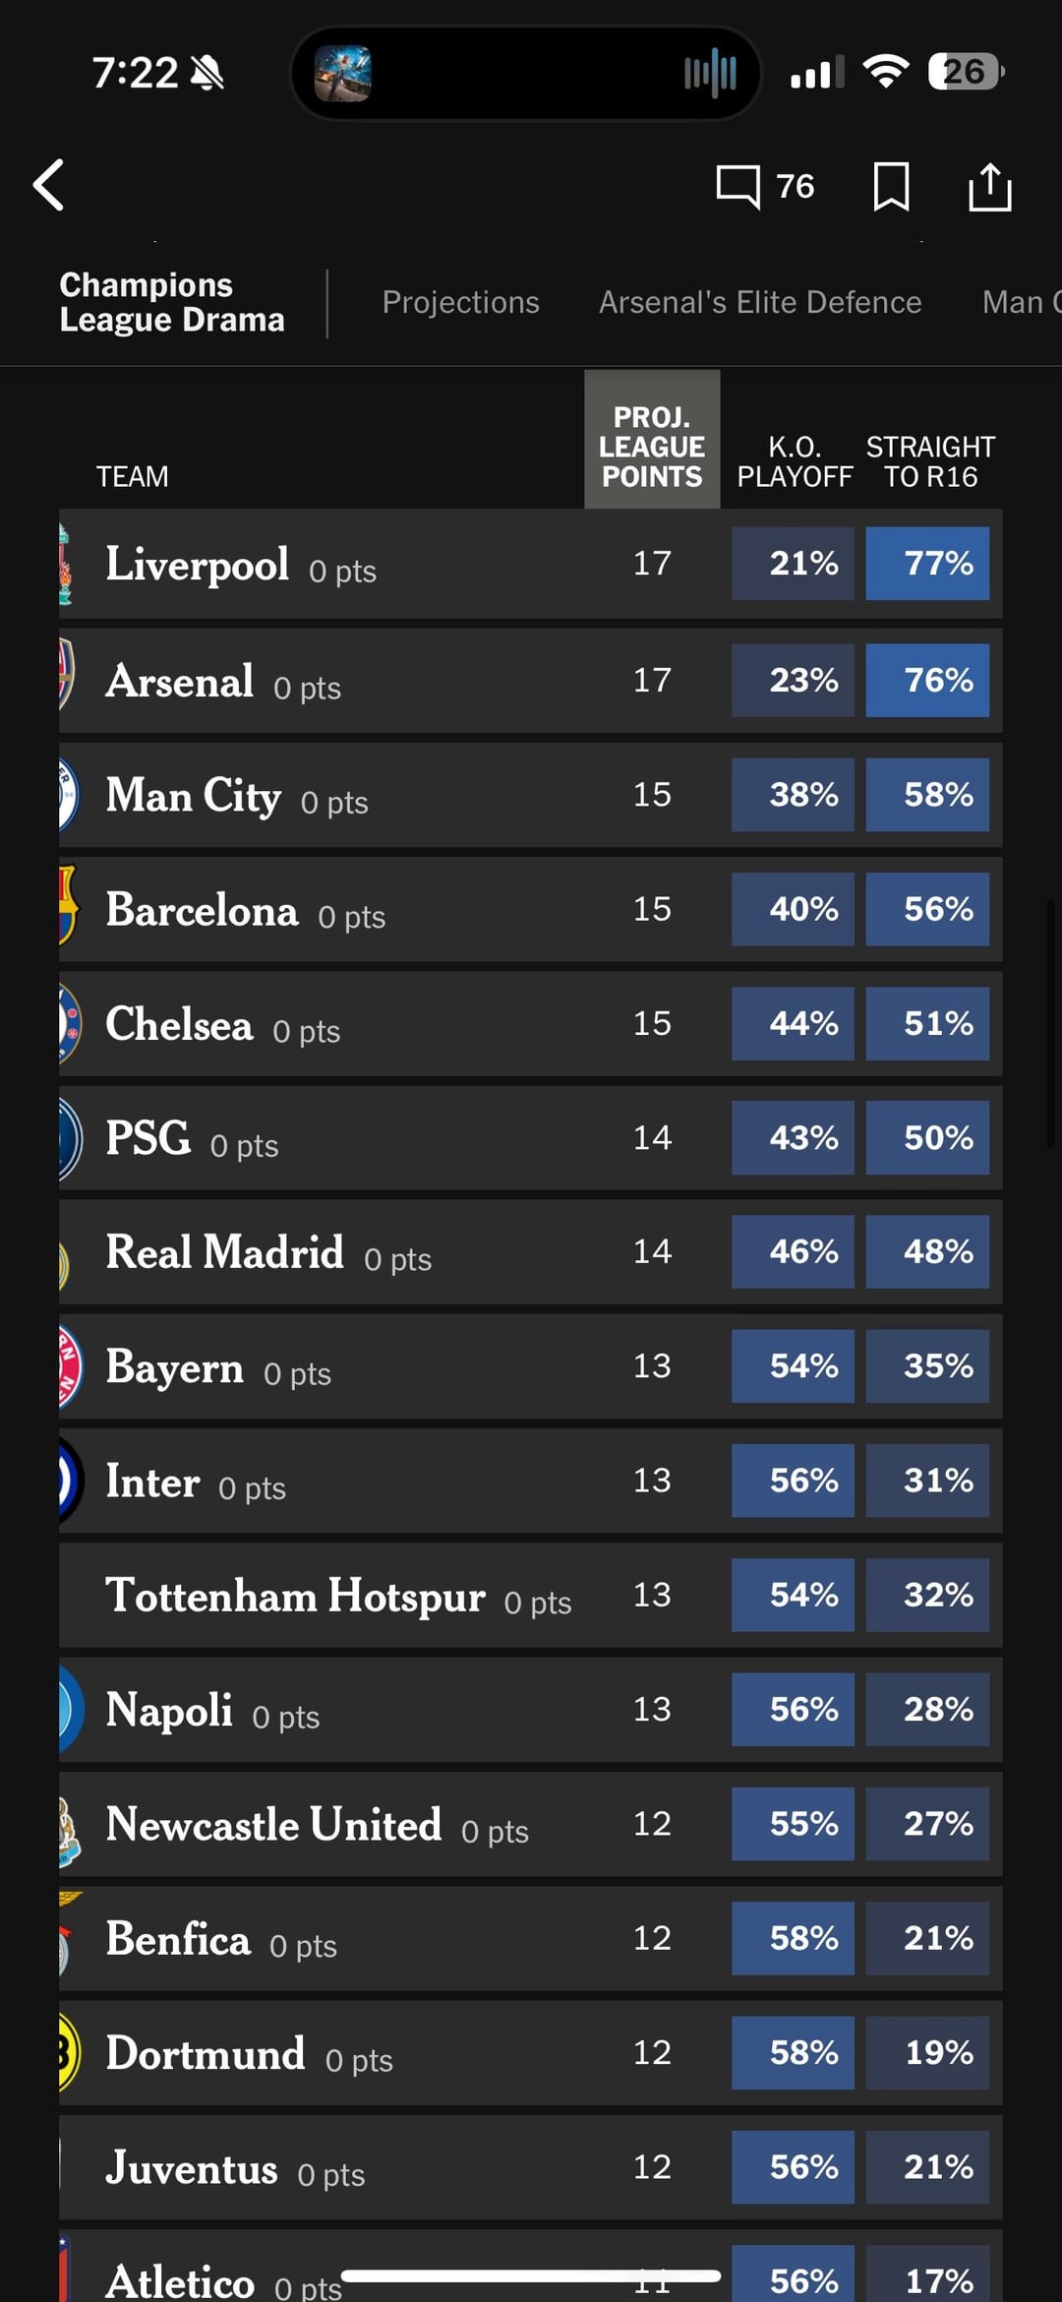Open the comments icon showing 76

click(764, 186)
